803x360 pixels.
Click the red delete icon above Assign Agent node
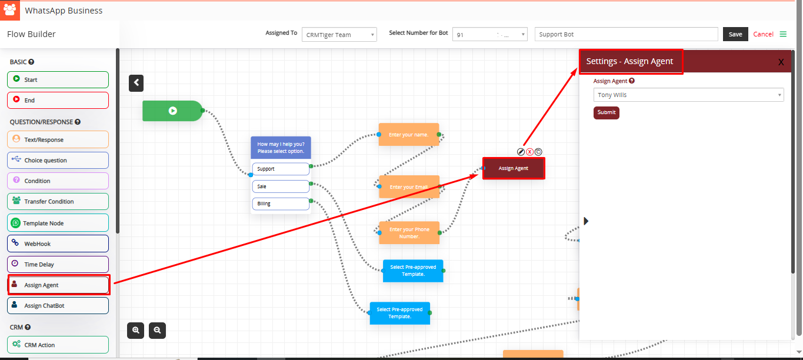click(529, 152)
